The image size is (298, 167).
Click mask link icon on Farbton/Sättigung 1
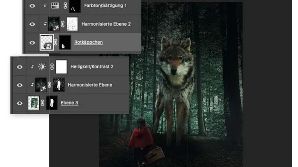tap(64, 6)
